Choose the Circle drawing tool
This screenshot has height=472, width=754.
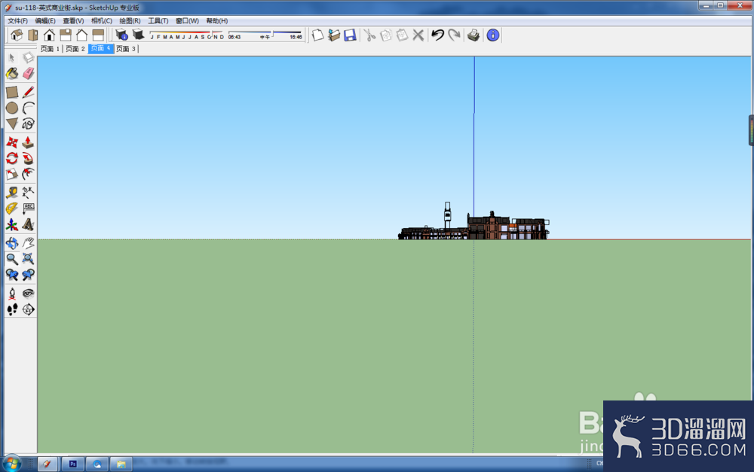(12, 108)
